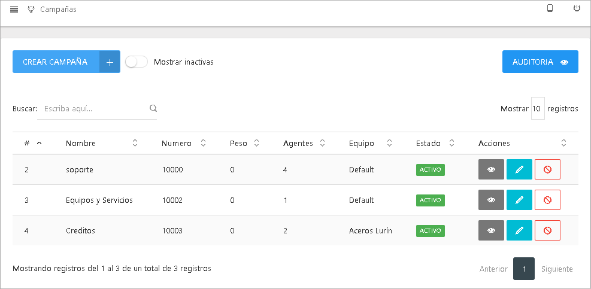Click Siguiente to go to next page
Viewport: 591px width, 289px height.
(x=557, y=269)
